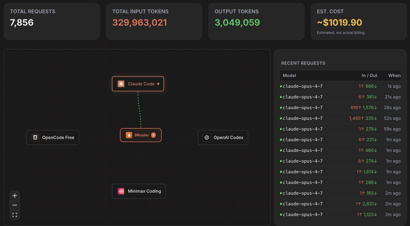The width and height of the screenshot is (410, 226).
Task: Click the 9Router orange logo icon
Action: (x=129, y=135)
